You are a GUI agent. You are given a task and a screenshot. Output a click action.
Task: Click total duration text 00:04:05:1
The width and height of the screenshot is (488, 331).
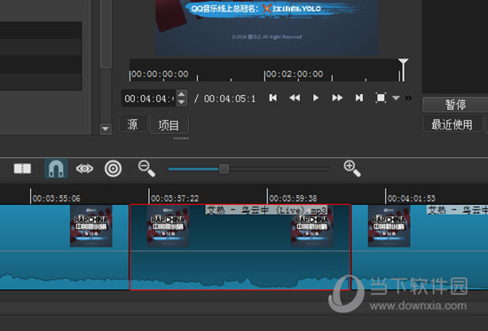pos(230,99)
